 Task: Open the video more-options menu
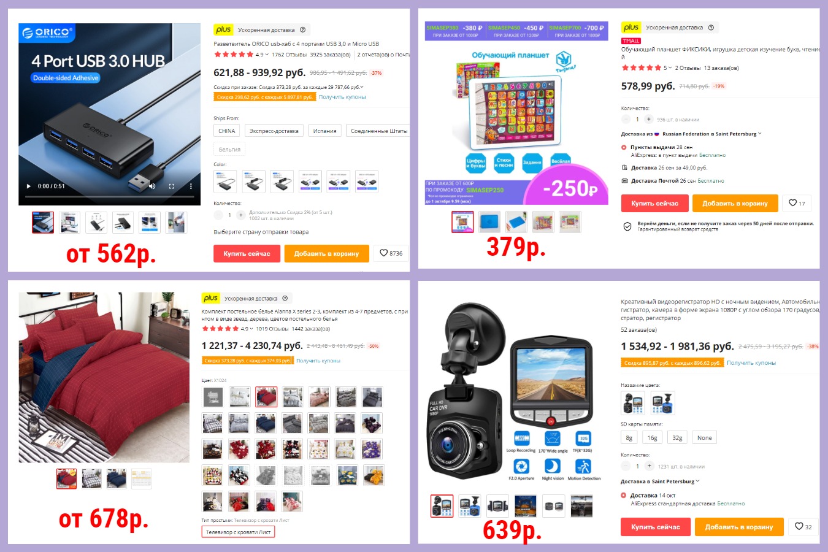(191, 186)
